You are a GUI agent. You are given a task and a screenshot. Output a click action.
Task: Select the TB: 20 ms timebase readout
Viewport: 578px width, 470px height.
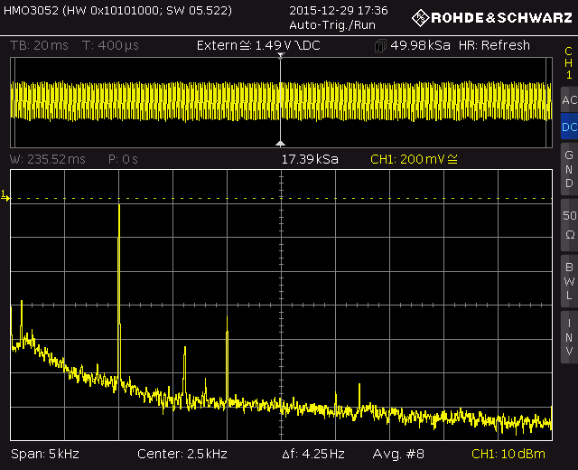pos(40,46)
